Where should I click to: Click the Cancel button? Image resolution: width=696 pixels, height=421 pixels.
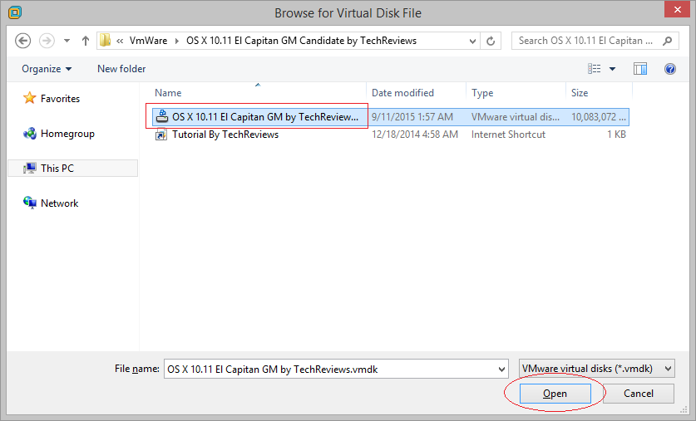click(639, 394)
